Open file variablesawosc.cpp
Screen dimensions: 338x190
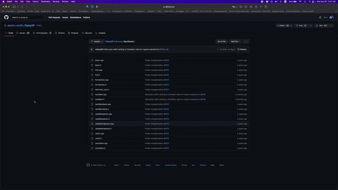(104, 114)
